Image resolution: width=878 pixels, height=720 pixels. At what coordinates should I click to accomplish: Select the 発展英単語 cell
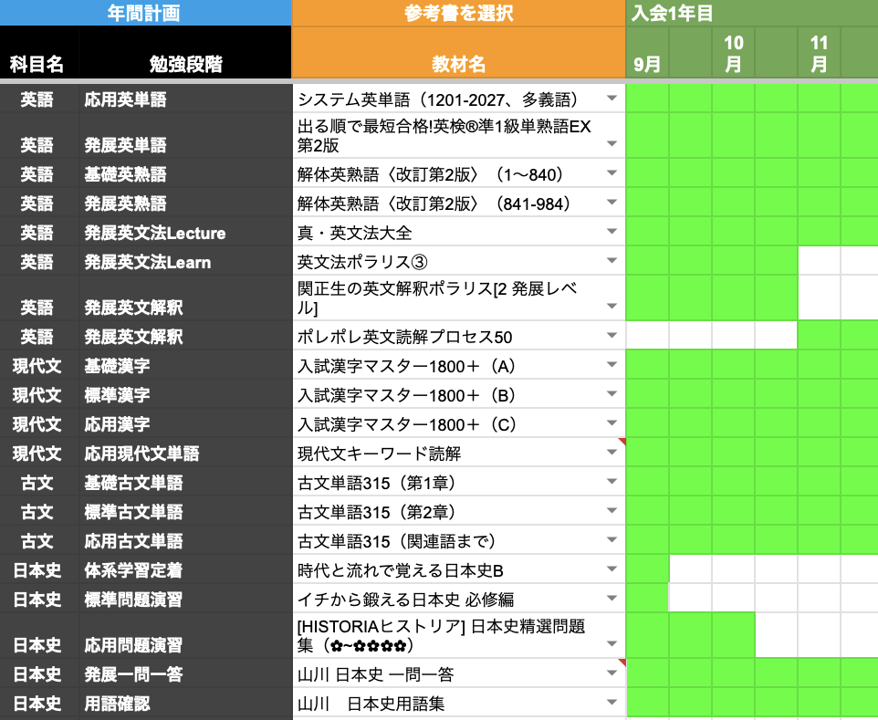tap(185, 135)
